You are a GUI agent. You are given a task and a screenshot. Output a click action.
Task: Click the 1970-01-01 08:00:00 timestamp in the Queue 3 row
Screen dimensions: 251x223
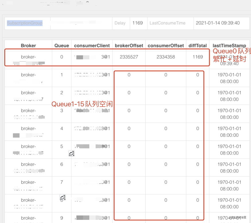click(229, 114)
